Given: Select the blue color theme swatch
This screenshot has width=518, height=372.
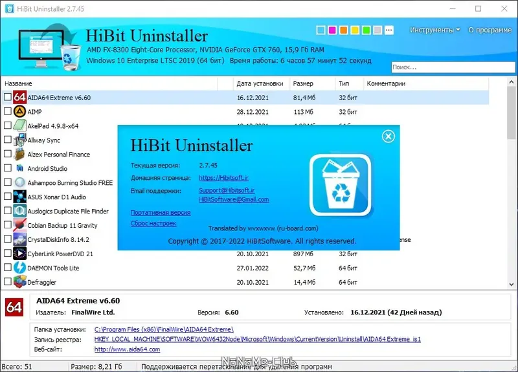Looking at the screenshot, I should pyautogui.click(x=321, y=30).
